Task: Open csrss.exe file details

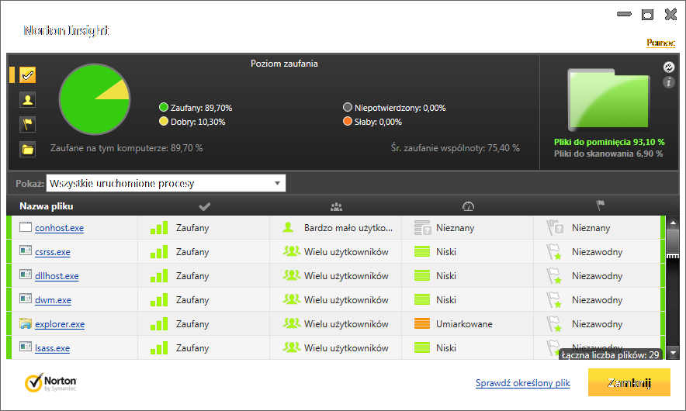Action: click(53, 252)
